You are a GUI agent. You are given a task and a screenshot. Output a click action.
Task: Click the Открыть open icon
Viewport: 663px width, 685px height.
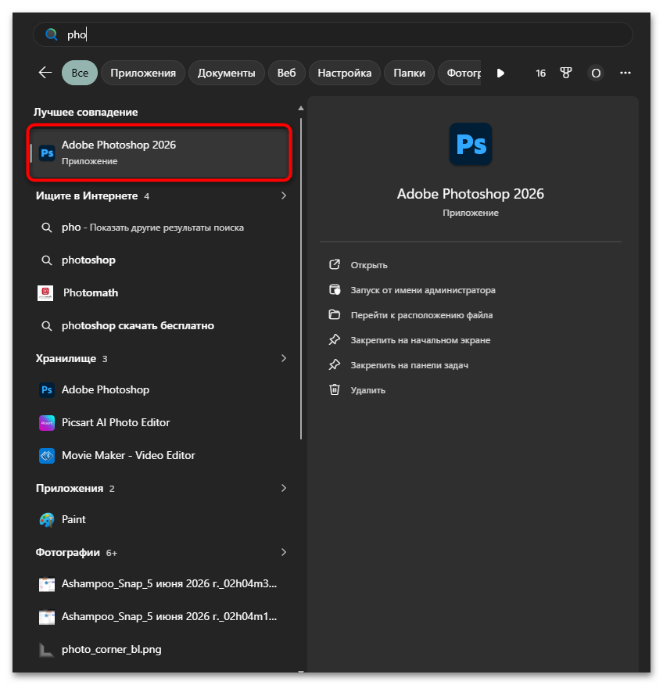point(335,265)
